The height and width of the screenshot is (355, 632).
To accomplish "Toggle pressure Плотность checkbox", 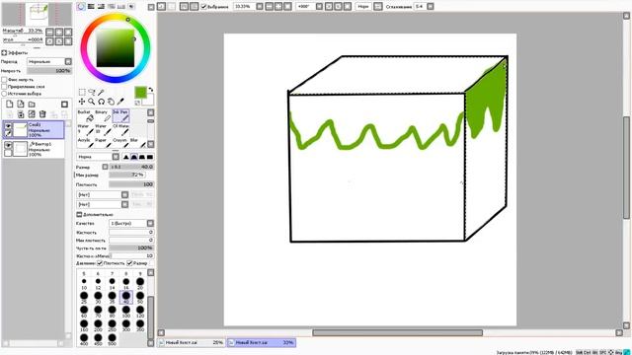I will (100, 263).
